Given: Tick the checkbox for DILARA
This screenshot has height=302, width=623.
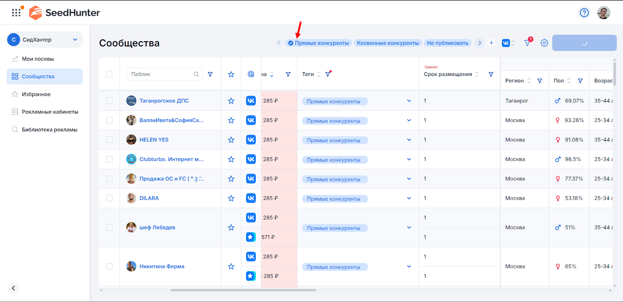Looking at the screenshot, I should 109,198.
